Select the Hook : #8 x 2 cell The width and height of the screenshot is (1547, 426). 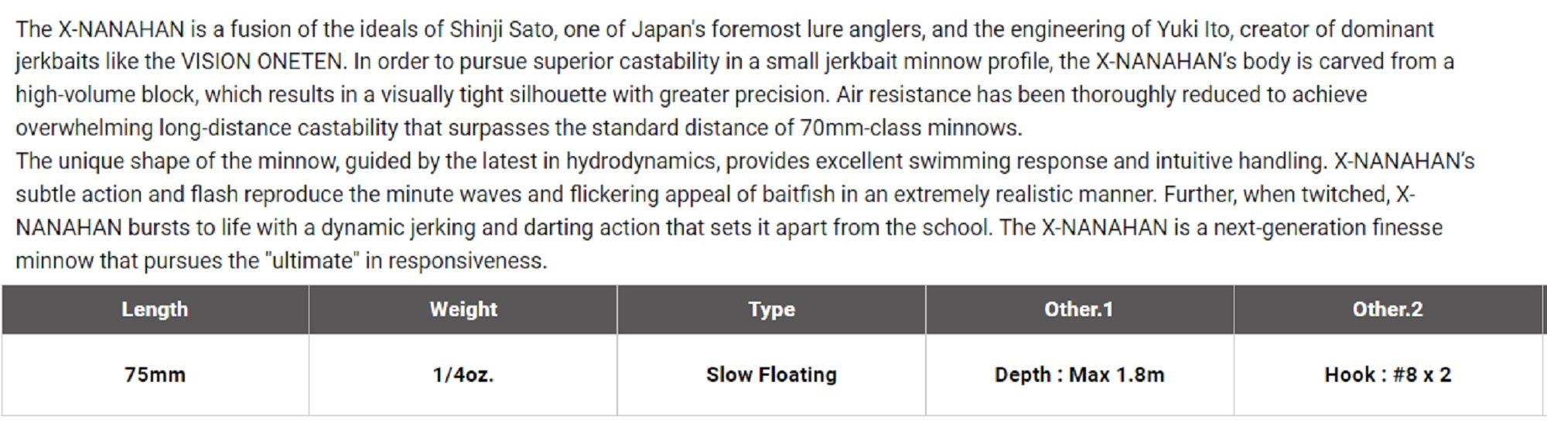point(1388,375)
